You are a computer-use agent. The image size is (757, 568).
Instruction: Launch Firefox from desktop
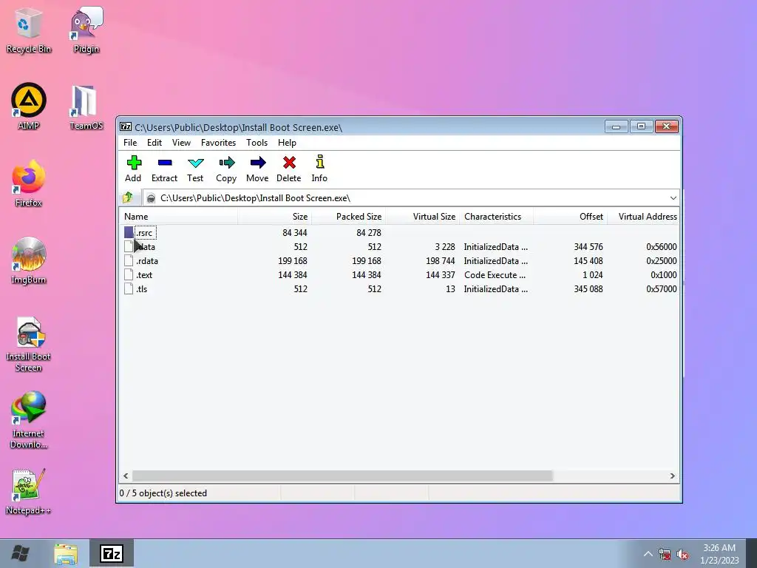tap(29, 183)
